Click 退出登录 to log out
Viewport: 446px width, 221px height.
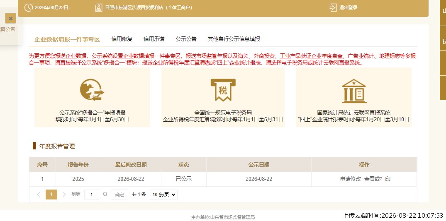point(348,8)
